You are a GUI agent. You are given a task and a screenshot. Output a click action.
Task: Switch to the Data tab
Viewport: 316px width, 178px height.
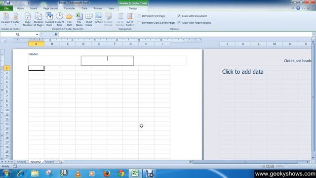[x=84, y=8]
